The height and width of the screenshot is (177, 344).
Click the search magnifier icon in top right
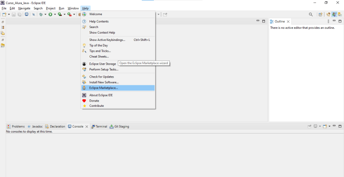310,15
